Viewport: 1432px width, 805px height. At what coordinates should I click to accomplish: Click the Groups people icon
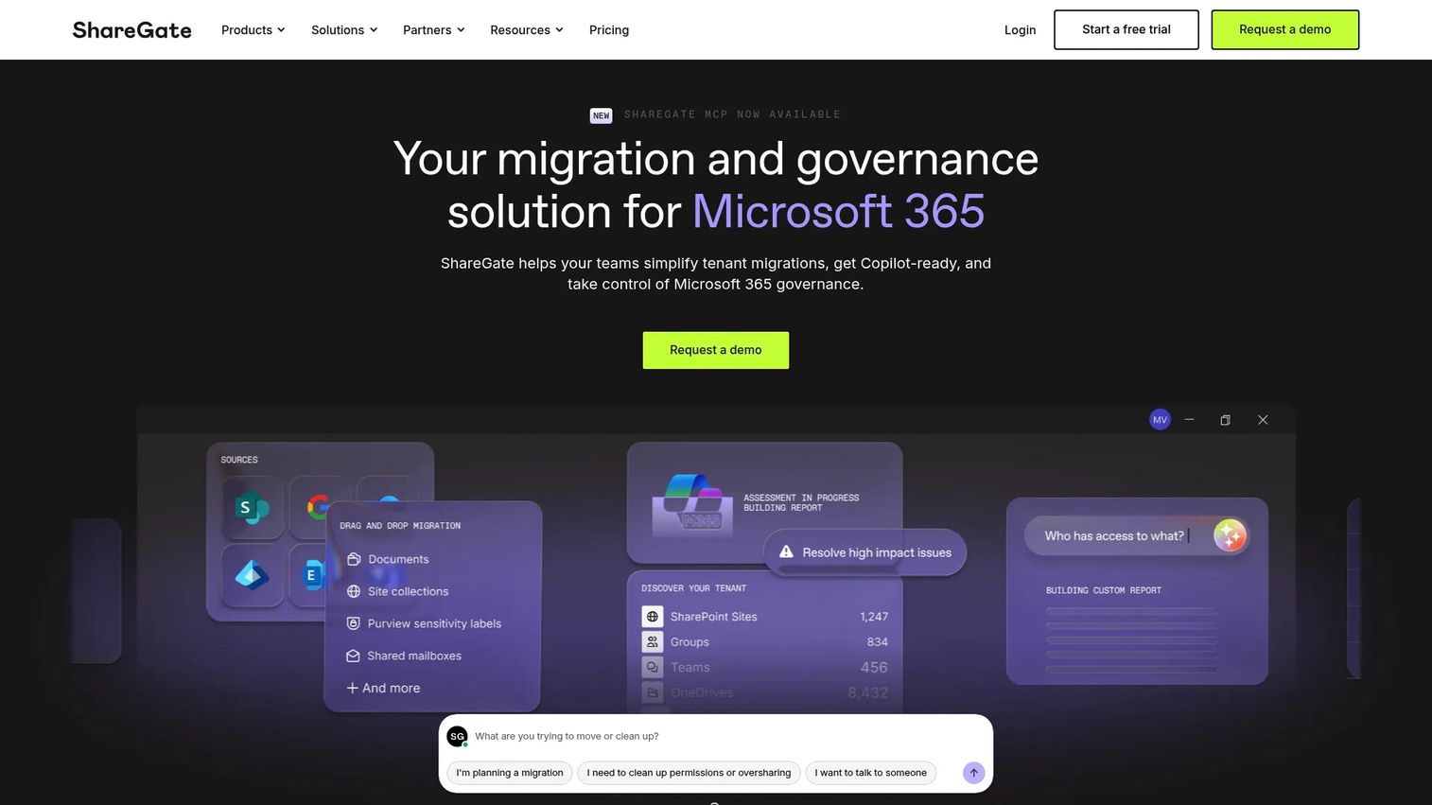pos(653,642)
